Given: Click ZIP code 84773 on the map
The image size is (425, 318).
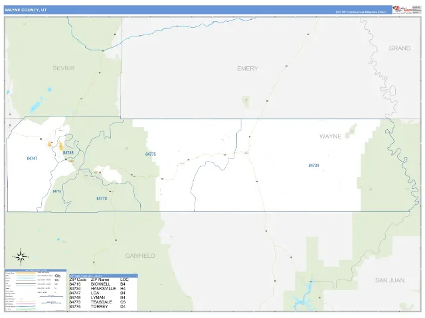Looking at the screenshot, I should pos(102,199).
